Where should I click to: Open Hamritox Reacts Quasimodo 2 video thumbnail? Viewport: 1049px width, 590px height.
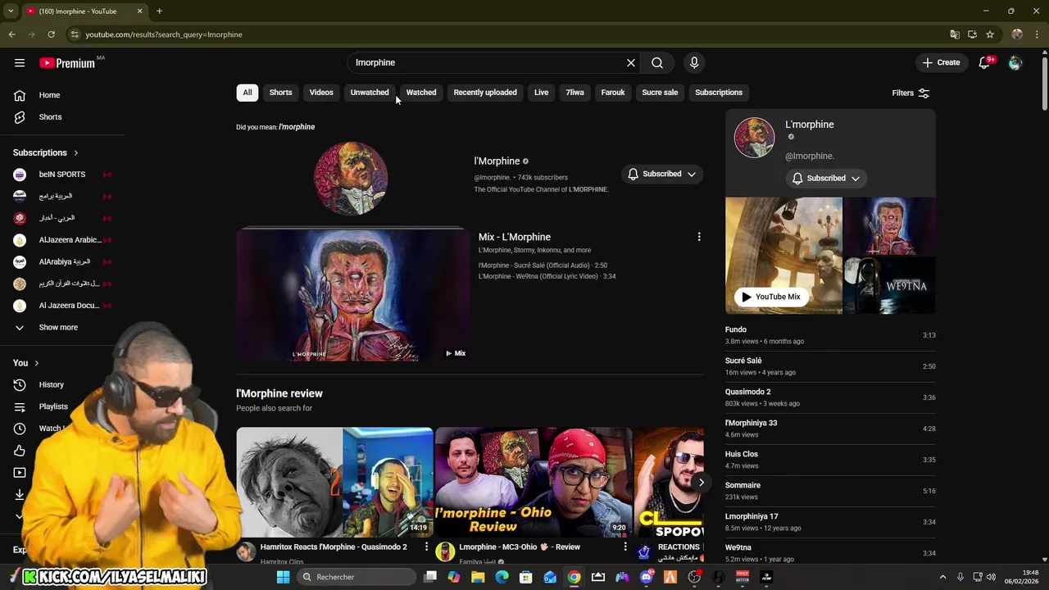[x=334, y=482]
